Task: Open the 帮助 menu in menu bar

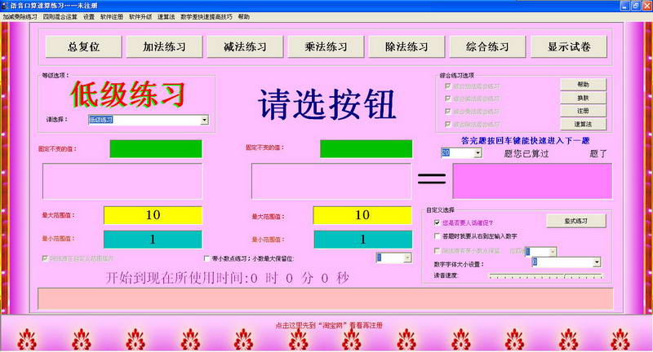Action: click(x=243, y=16)
